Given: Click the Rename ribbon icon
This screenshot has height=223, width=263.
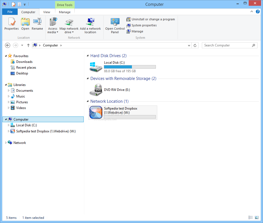Looking at the screenshot, I should click(37, 24).
